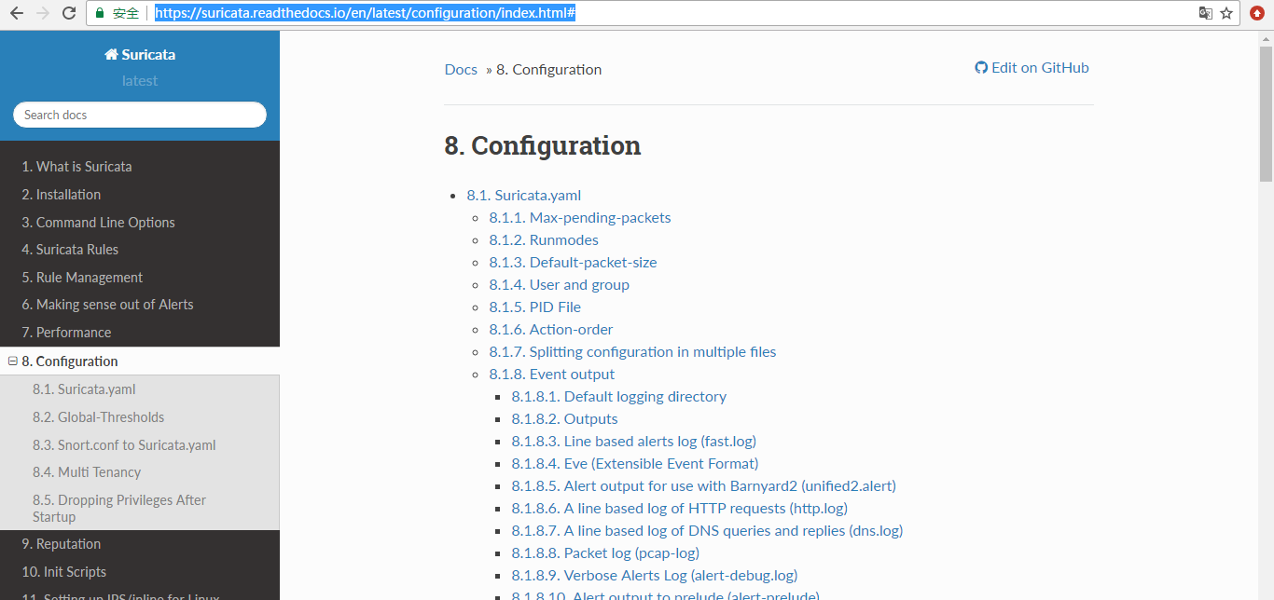Click the '8. Configuration' page heading
Image resolution: width=1274 pixels, height=600 pixels.
pyautogui.click(x=543, y=146)
